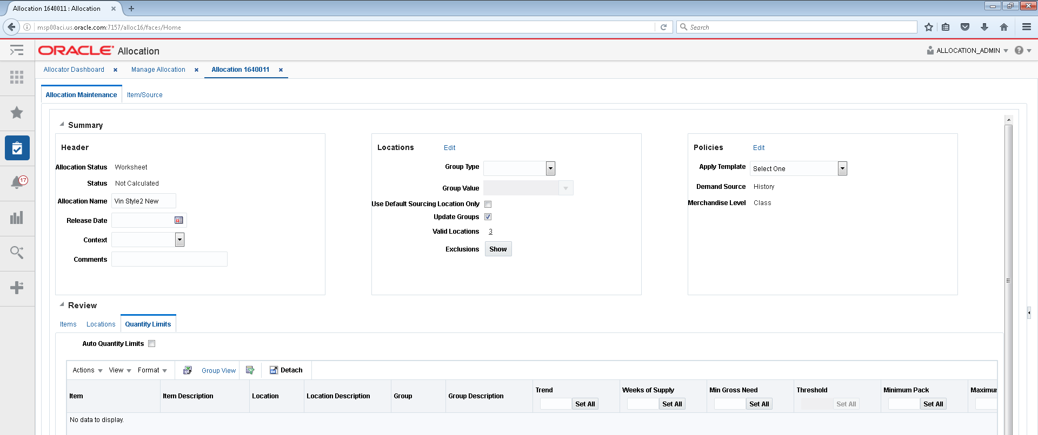Click the Trend value input field

pos(555,404)
